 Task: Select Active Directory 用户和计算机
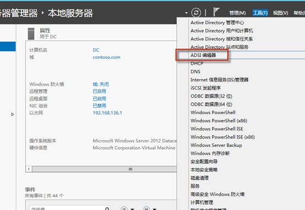pyautogui.click(x=221, y=31)
